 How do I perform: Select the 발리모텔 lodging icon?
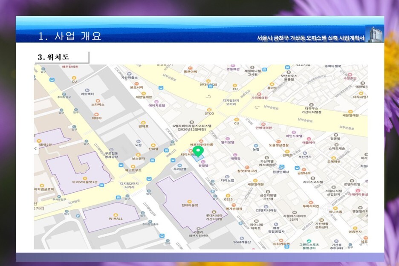(228, 139)
